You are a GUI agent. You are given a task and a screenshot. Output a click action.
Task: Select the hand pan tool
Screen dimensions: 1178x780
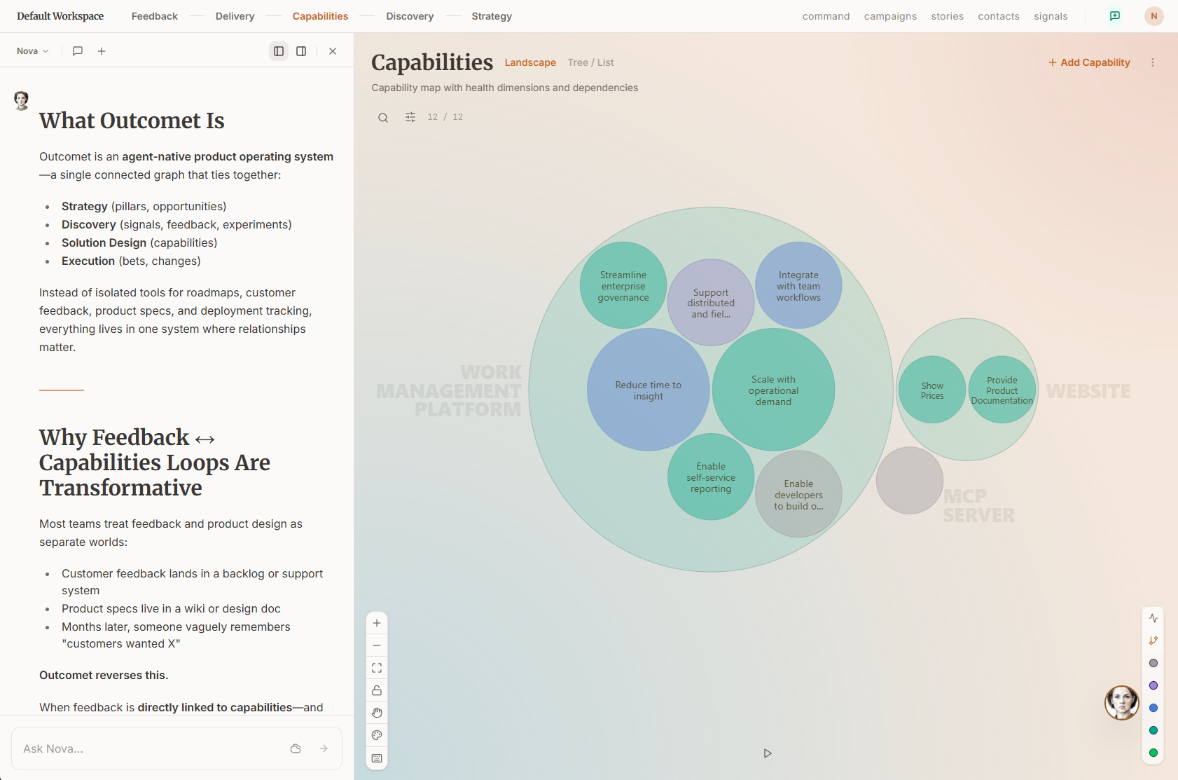[377, 713]
